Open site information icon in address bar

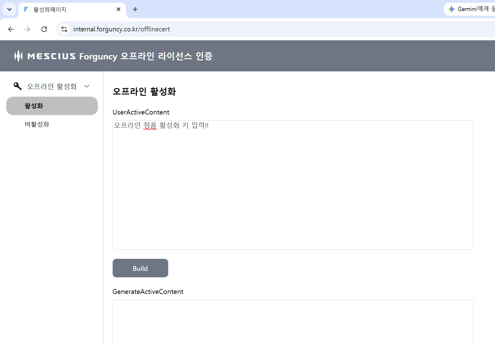pos(64,29)
